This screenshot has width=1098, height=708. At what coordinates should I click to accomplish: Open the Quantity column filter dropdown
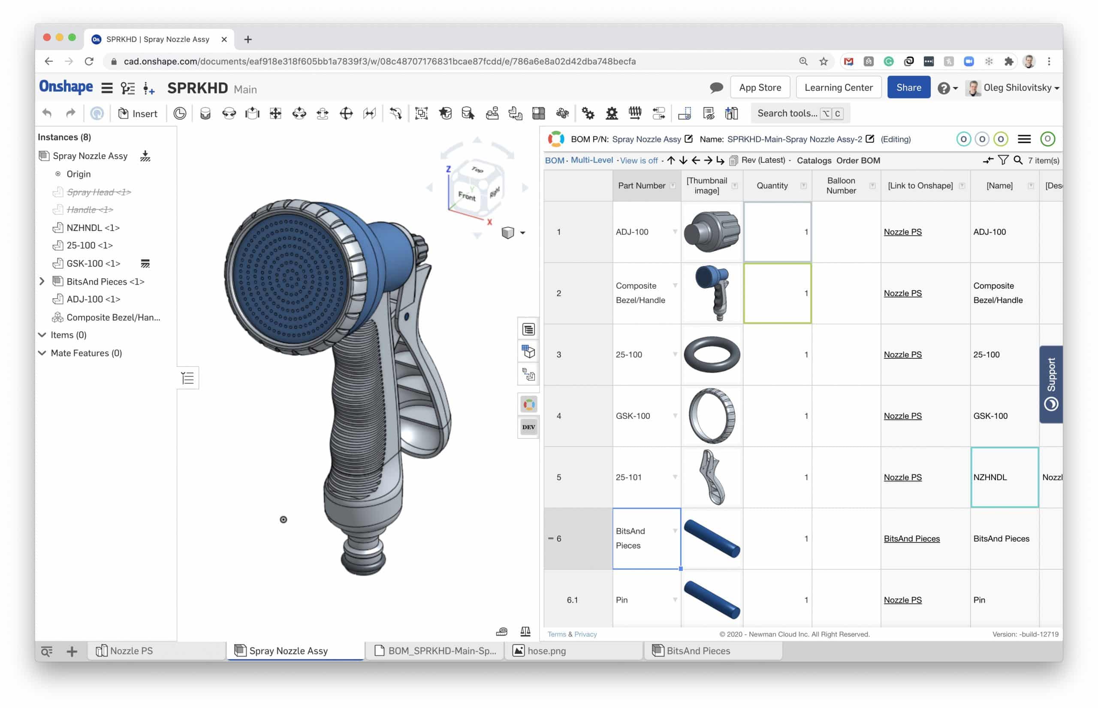pos(803,186)
